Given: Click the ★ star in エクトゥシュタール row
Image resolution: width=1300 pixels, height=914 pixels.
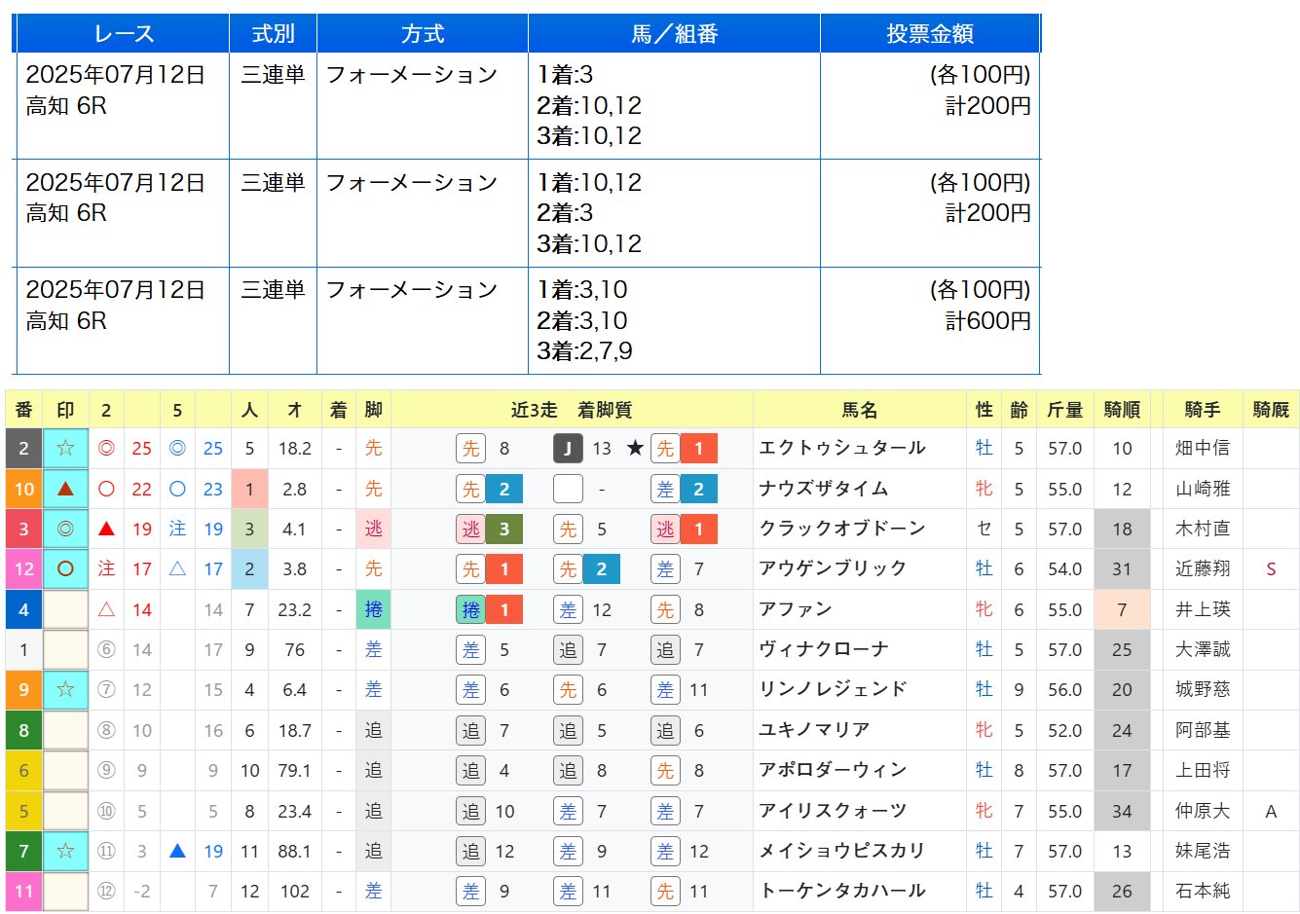Looking at the screenshot, I should pyautogui.click(x=635, y=448).
